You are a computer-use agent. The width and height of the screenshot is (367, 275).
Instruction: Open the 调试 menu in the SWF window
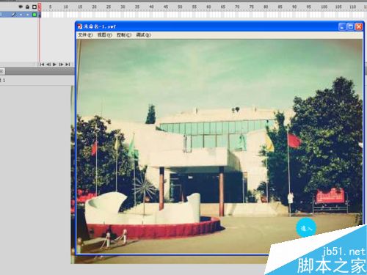click(143, 35)
